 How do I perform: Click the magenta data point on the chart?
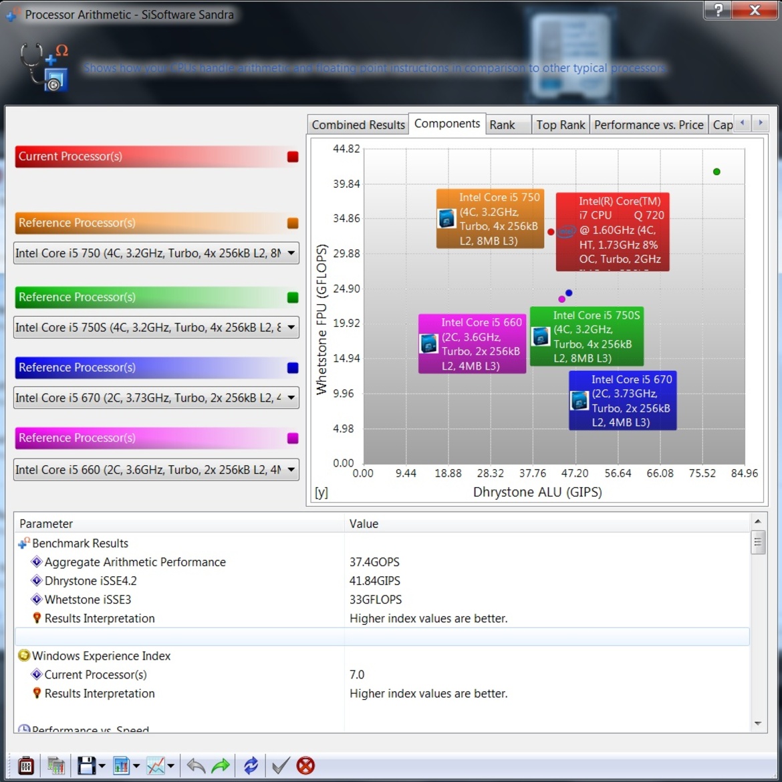click(x=561, y=299)
